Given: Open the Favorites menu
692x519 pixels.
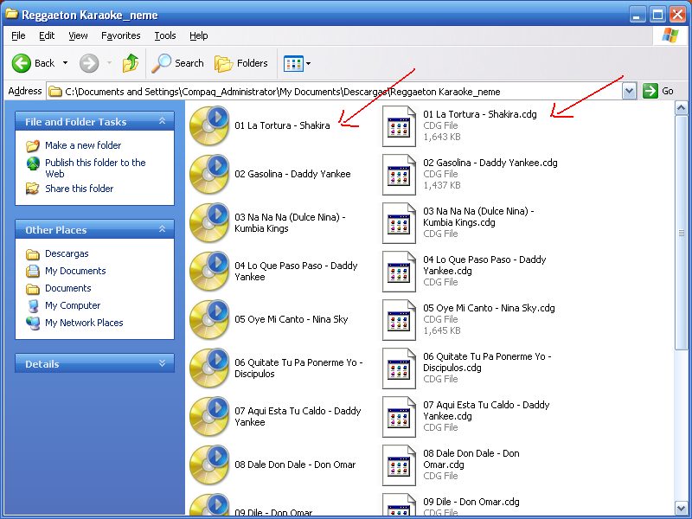Looking at the screenshot, I should pyautogui.click(x=121, y=35).
